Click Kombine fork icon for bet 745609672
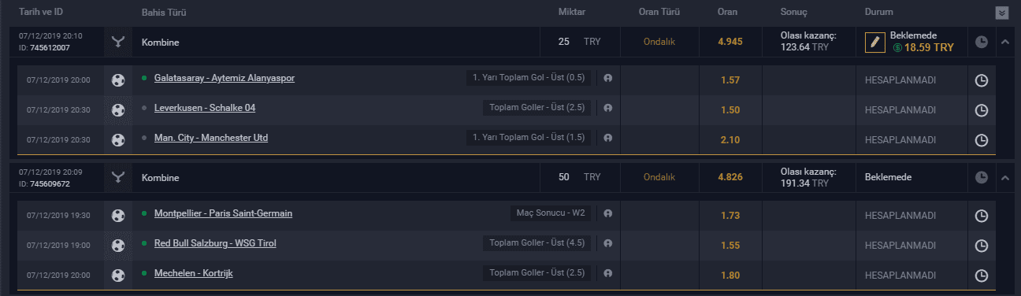This screenshot has height=296, width=1021. [118, 177]
